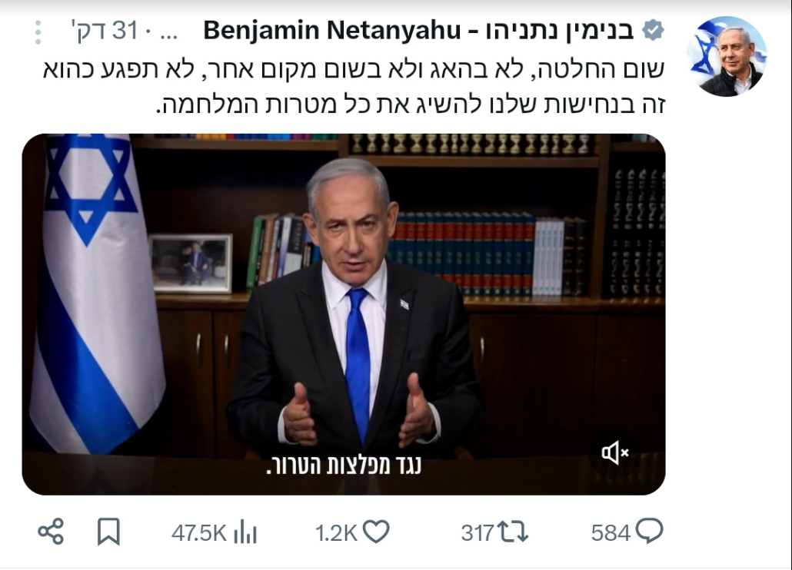
Task: Open the three-dot more options menu
Action: point(38,32)
